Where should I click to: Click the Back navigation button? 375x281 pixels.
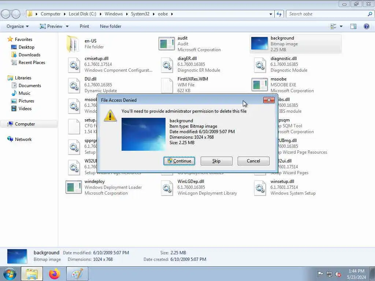coord(6,14)
